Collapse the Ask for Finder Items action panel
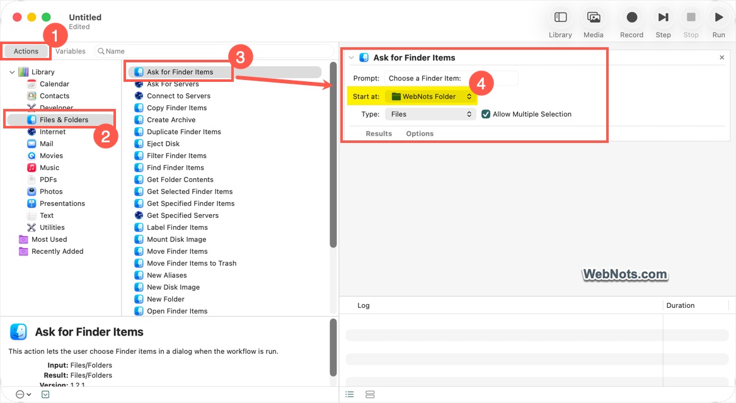 (351, 58)
